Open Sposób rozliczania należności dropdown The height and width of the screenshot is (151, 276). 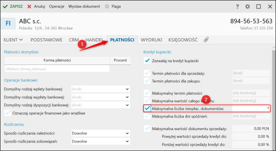point(101,133)
